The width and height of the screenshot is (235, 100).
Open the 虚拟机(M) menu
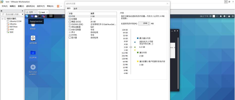click(31, 6)
